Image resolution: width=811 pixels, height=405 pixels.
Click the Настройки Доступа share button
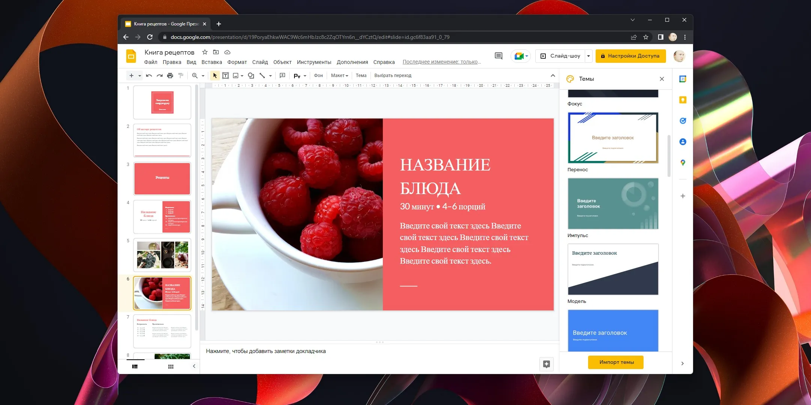pyautogui.click(x=630, y=56)
